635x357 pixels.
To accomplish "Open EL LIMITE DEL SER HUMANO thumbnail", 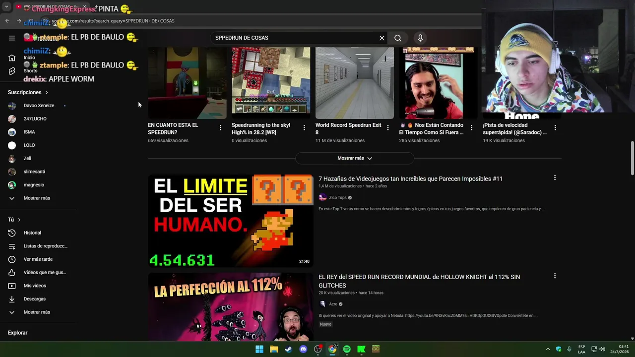I will (231, 221).
